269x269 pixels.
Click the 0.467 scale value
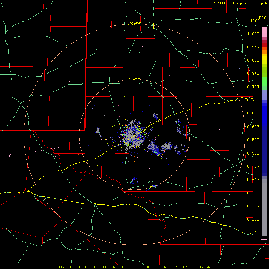tap(253, 166)
